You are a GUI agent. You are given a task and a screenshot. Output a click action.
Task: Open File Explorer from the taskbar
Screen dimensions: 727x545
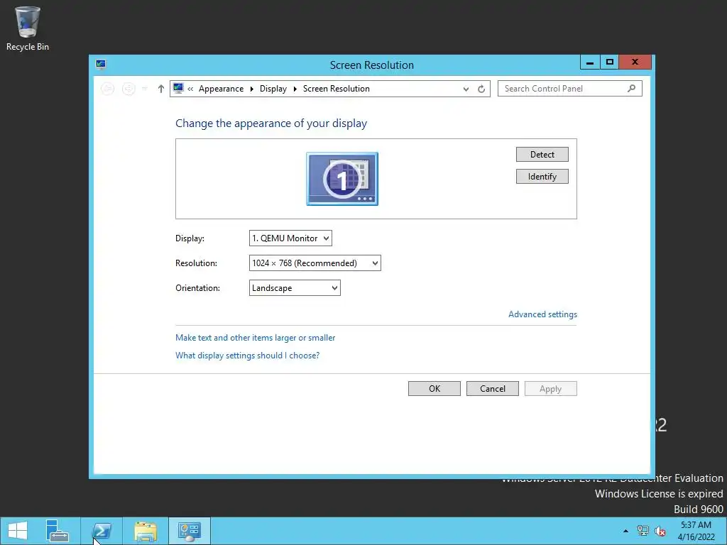coord(146,531)
